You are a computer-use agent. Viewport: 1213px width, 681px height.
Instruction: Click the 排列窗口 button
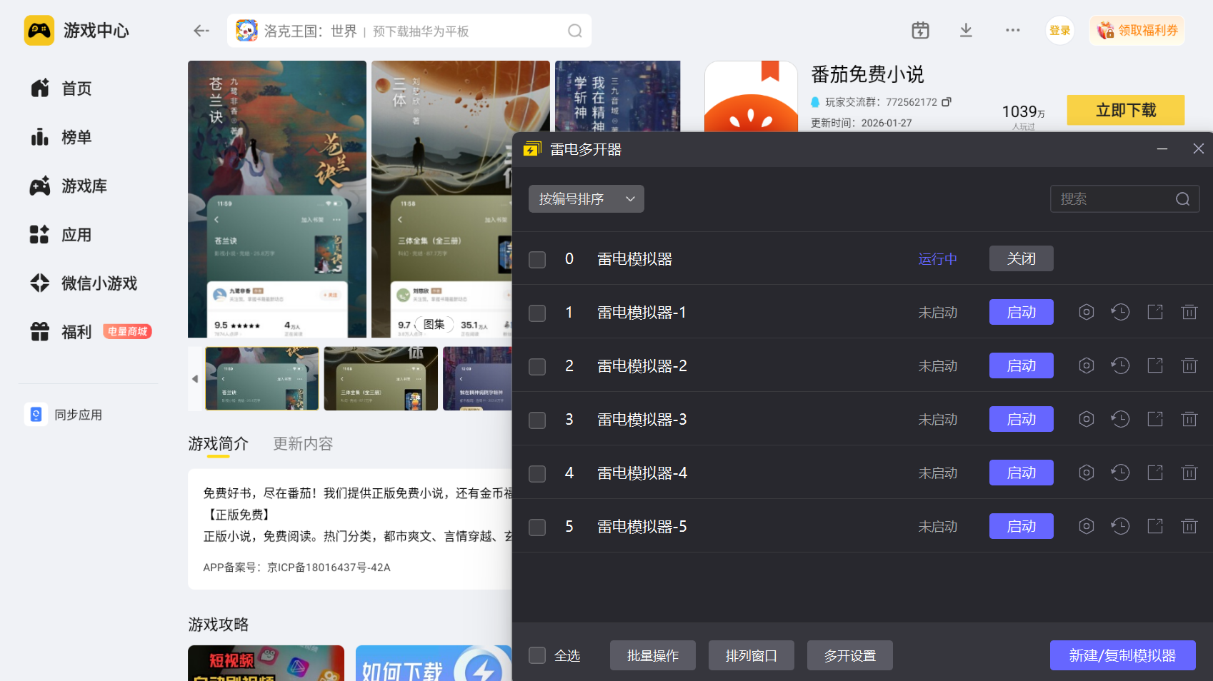[x=752, y=655]
